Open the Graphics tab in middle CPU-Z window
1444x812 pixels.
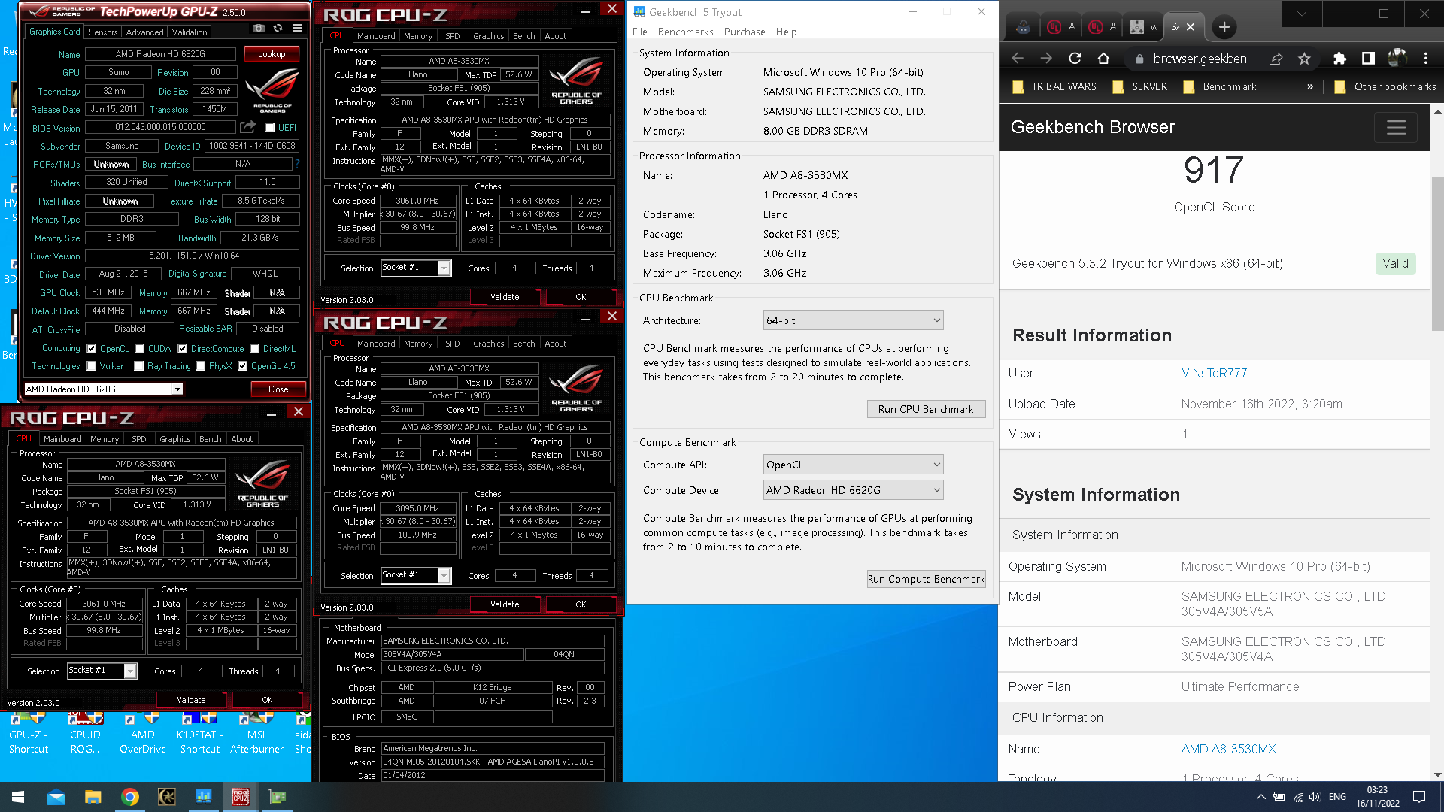[488, 344]
